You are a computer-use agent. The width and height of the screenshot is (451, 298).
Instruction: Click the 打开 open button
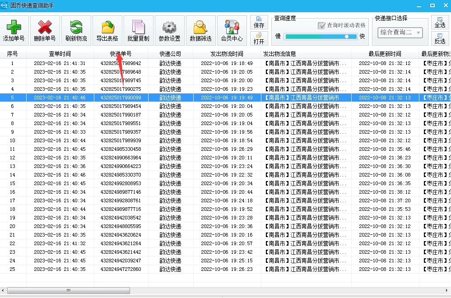(x=259, y=38)
